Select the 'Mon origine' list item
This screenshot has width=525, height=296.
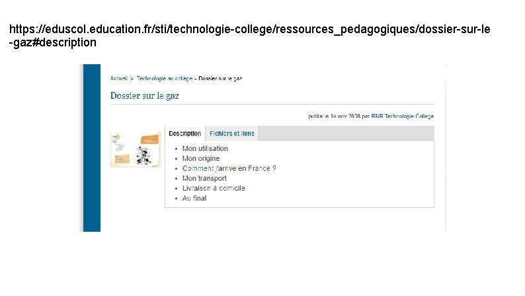pos(201,158)
